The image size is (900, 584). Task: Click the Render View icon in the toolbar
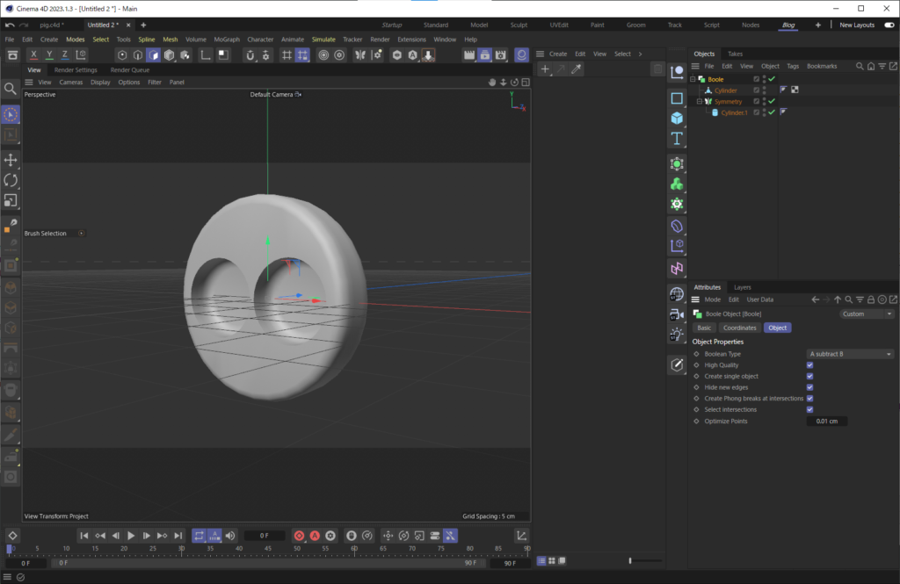click(470, 54)
